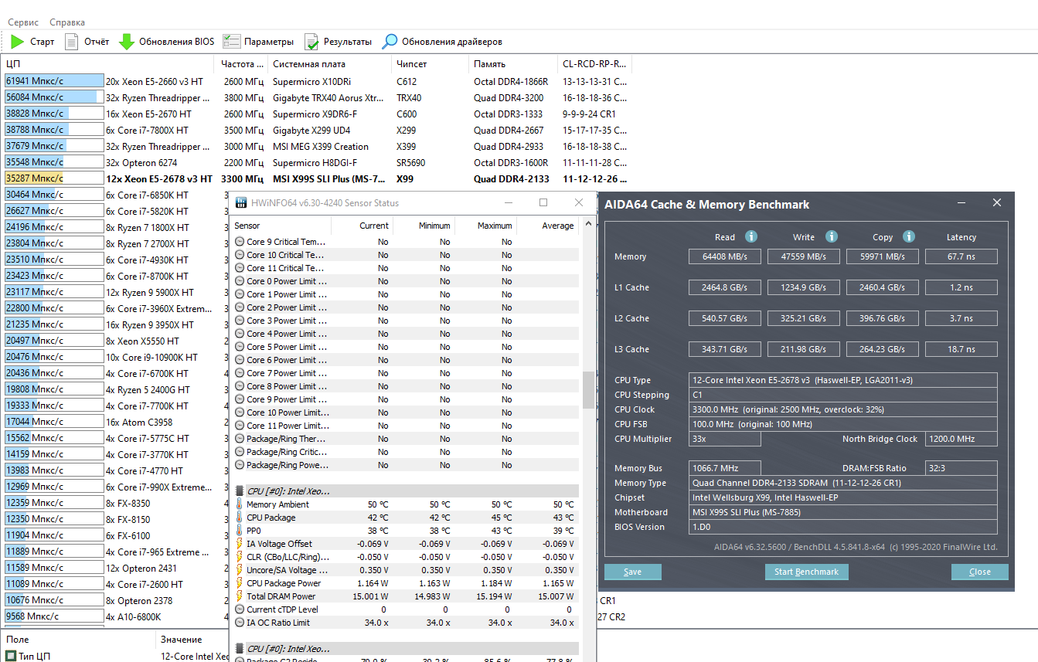The image size is (1038, 662).
Task: Click the North Bridge Clock 1200.0 MHz field
Action: 961,439
